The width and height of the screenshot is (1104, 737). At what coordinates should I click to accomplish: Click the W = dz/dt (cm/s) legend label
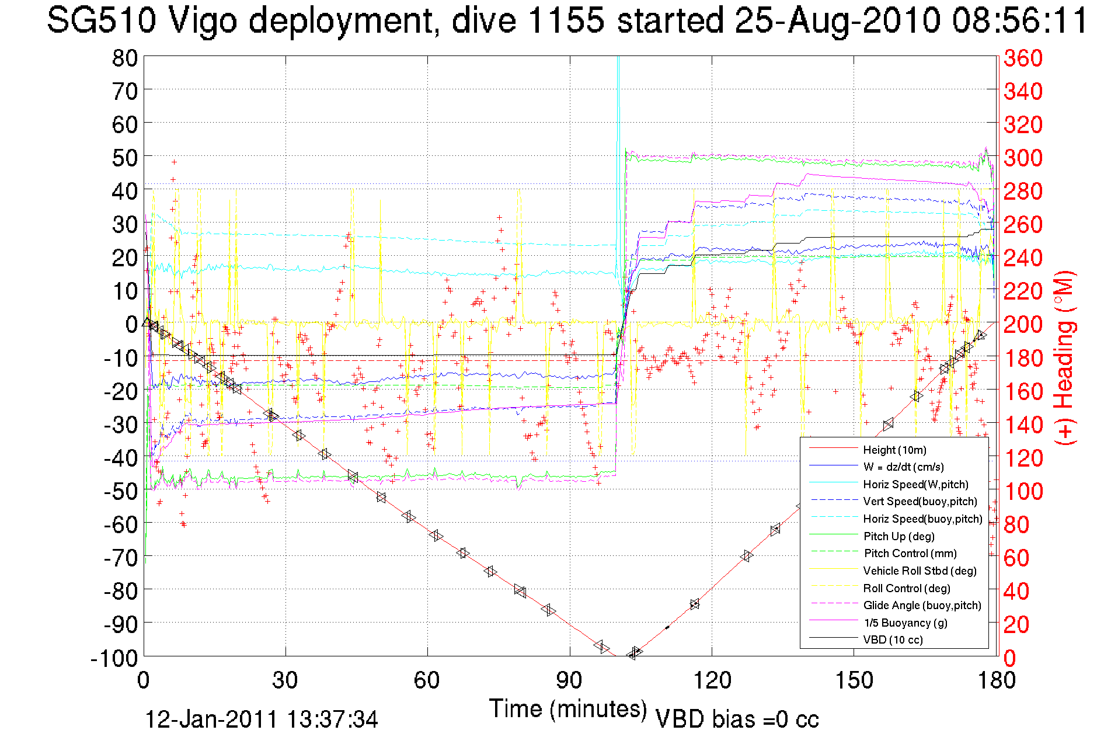(903, 467)
